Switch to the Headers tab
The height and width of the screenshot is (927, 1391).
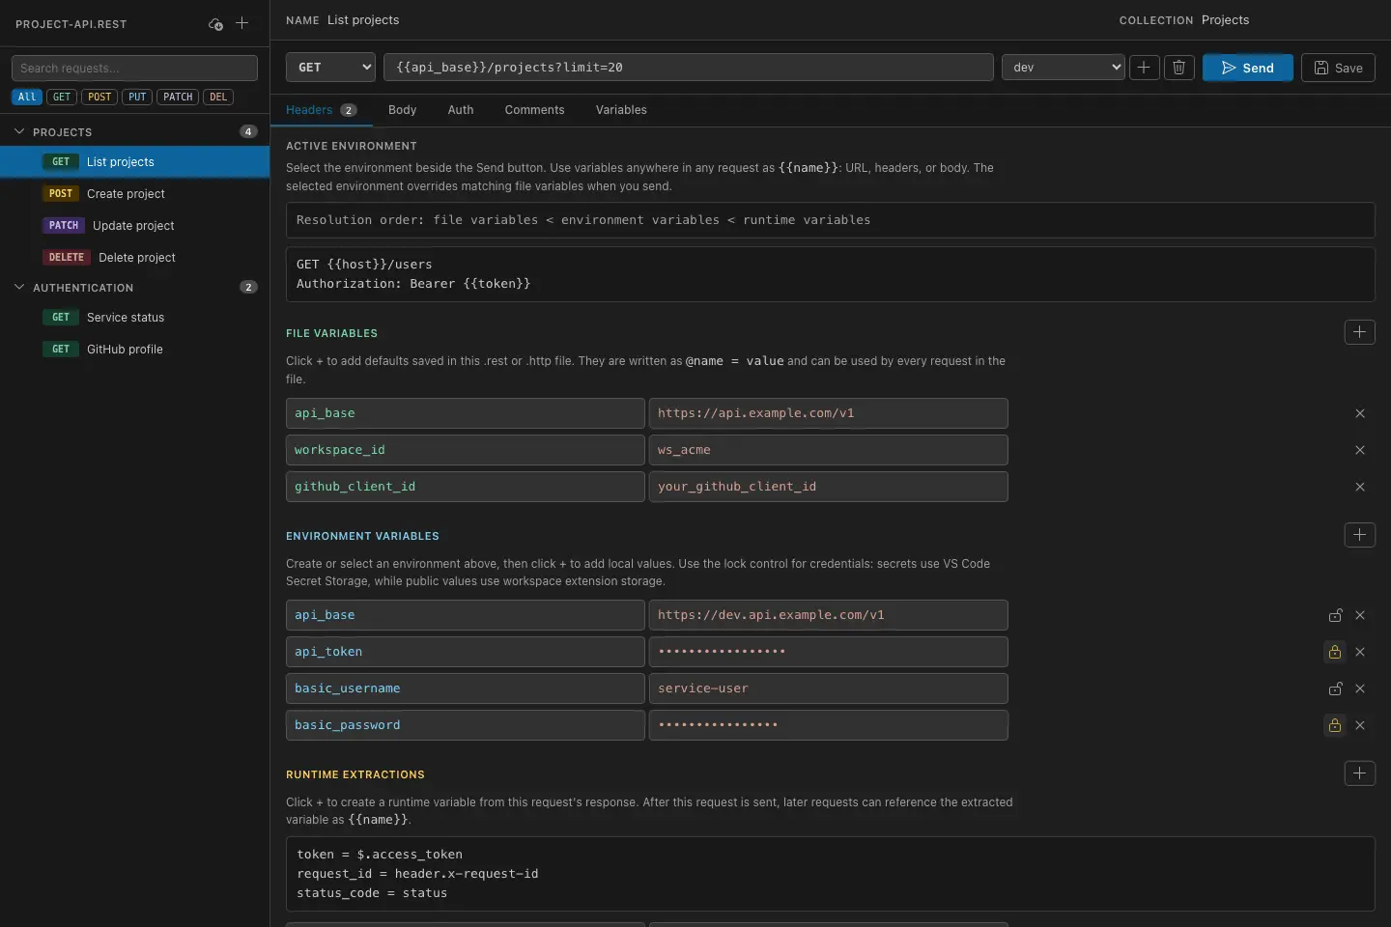[x=321, y=110]
